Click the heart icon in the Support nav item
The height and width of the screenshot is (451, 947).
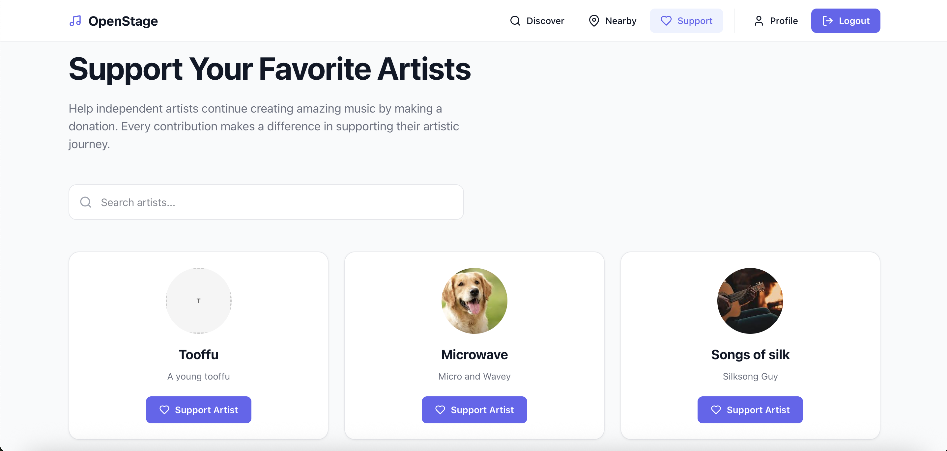point(666,21)
